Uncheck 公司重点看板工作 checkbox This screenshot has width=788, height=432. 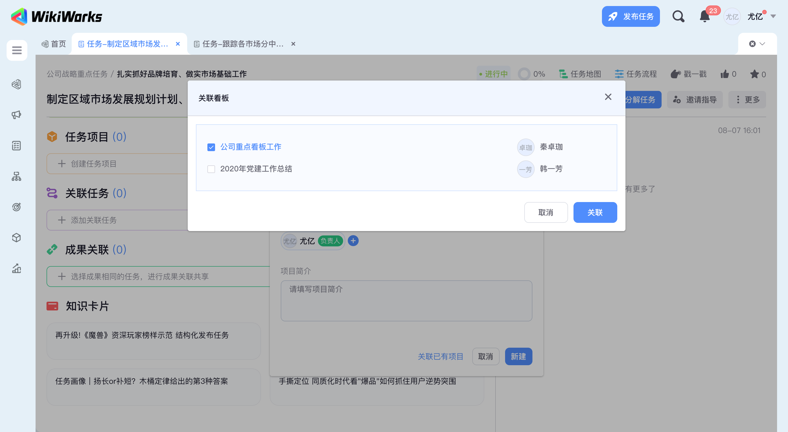click(211, 147)
